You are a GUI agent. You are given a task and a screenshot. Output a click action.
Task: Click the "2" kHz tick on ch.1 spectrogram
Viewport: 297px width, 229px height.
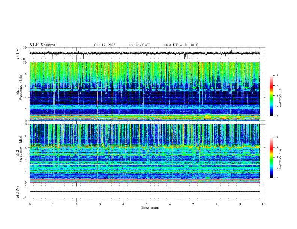coord(26,109)
